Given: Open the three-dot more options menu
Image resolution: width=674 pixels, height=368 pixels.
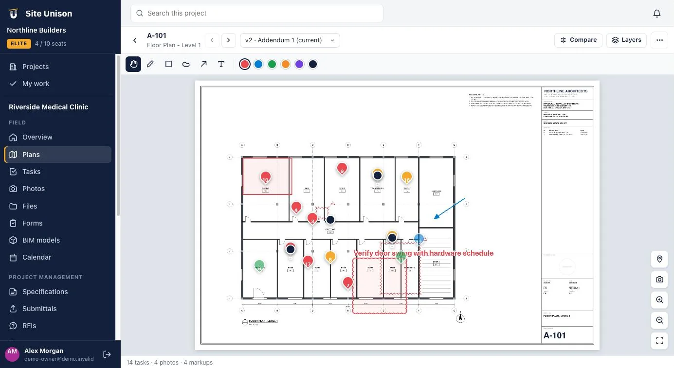Looking at the screenshot, I should click(x=659, y=40).
